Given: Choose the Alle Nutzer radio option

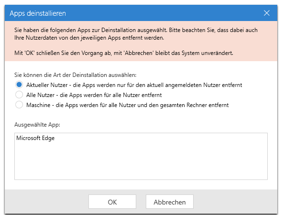Looking at the screenshot, I should [x=19, y=95].
